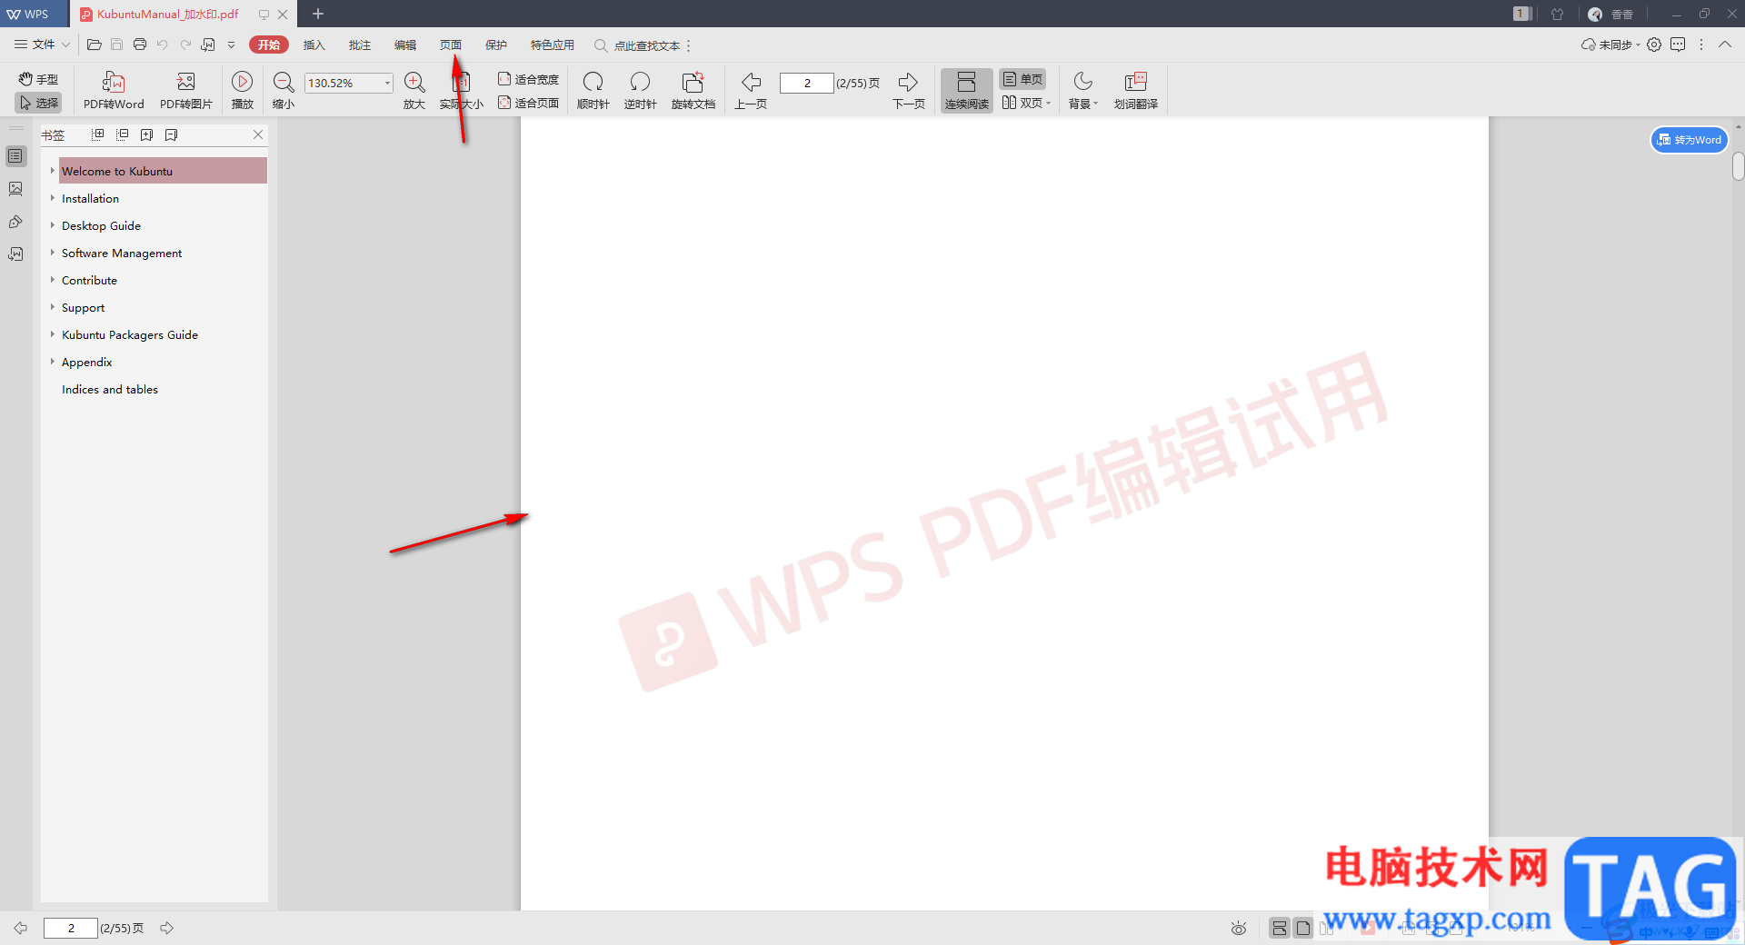Screen dimensions: 1745x945
Task: Start the slideshow with 播放
Action: point(243,91)
